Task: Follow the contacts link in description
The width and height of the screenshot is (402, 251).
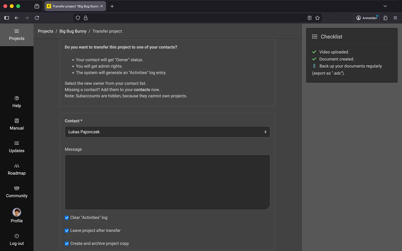Action: (142, 90)
